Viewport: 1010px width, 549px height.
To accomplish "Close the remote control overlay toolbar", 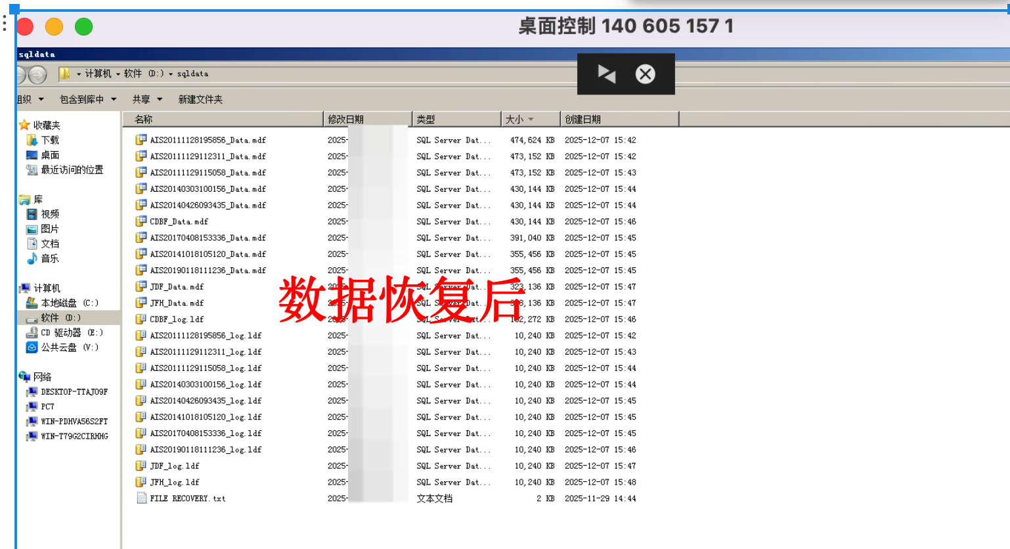I will [x=645, y=74].
